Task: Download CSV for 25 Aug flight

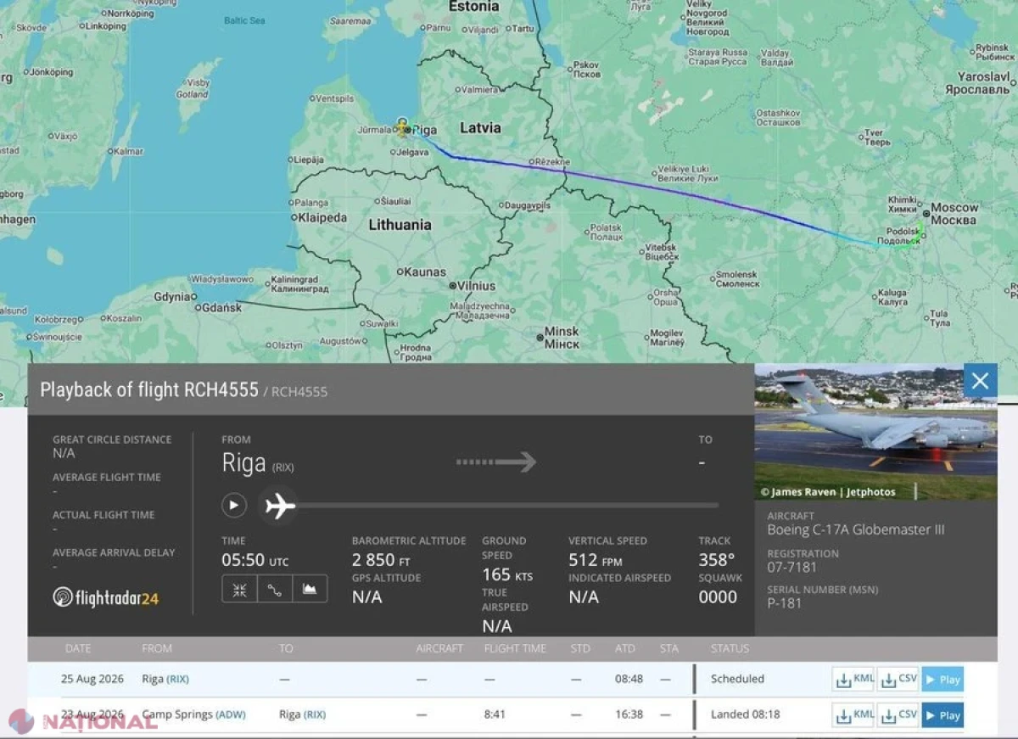Action: pos(898,679)
